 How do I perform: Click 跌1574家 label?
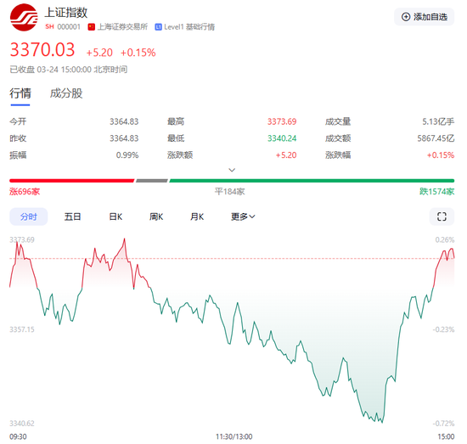point(437,192)
